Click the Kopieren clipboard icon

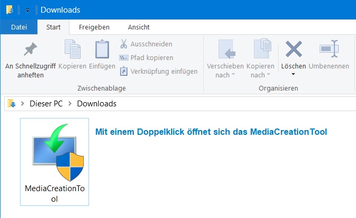pos(73,49)
